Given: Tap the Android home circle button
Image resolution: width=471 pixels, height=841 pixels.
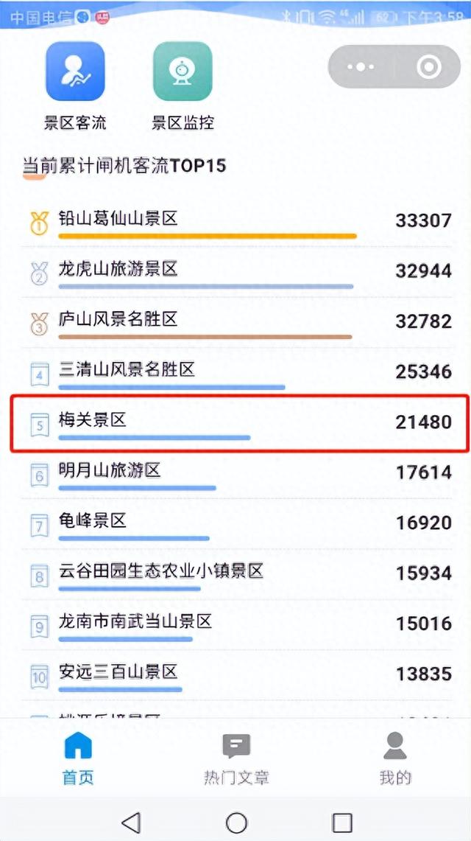Looking at the screenshot, I should point(236,823).
